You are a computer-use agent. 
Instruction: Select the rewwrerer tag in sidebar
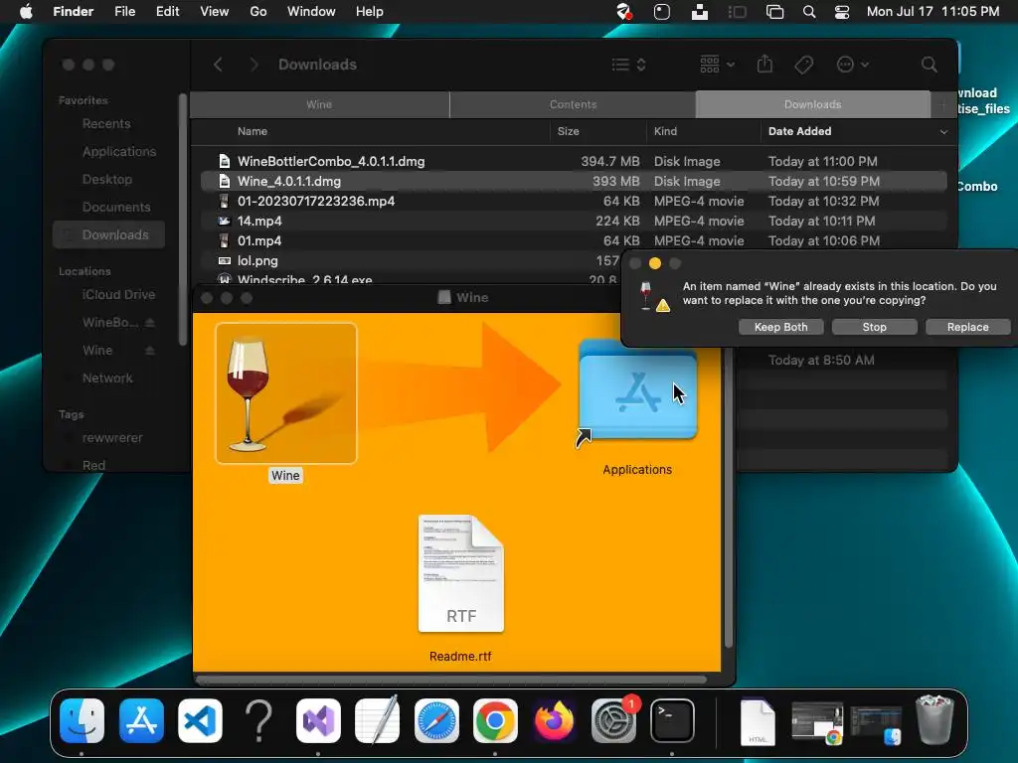(112, 438)
